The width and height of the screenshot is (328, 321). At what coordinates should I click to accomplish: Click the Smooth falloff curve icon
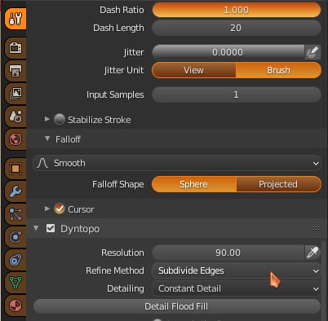42,163
